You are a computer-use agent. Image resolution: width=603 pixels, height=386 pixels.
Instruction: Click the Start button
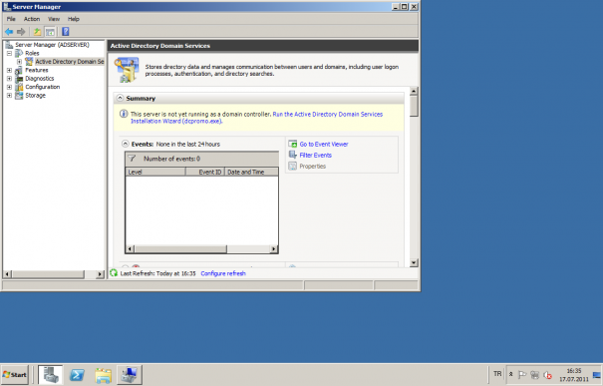pos(15,375)
